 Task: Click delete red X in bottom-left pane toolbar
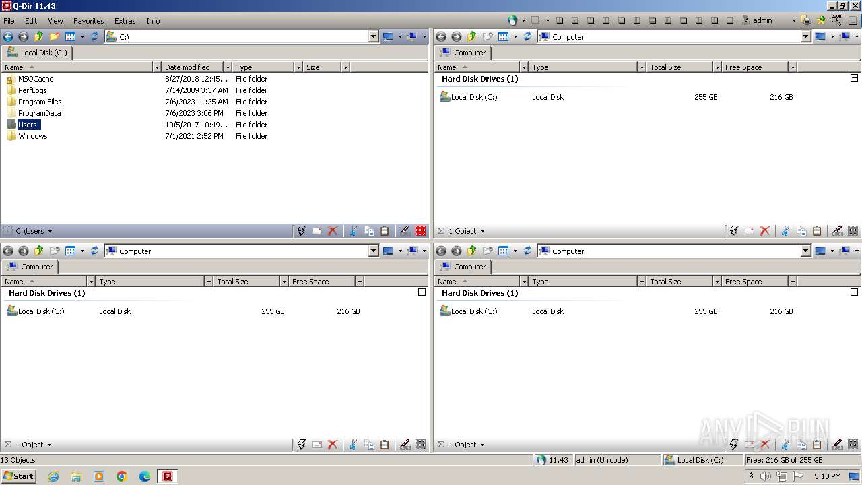[333, 445]
